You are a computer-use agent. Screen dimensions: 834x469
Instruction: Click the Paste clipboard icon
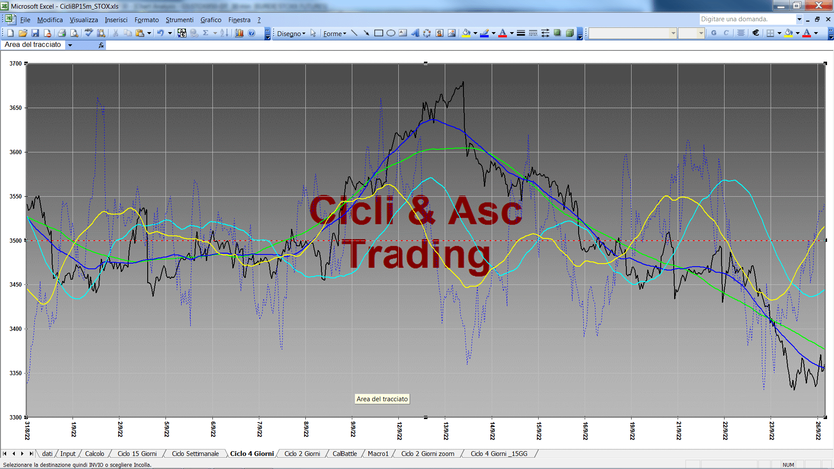click(140, 33)
